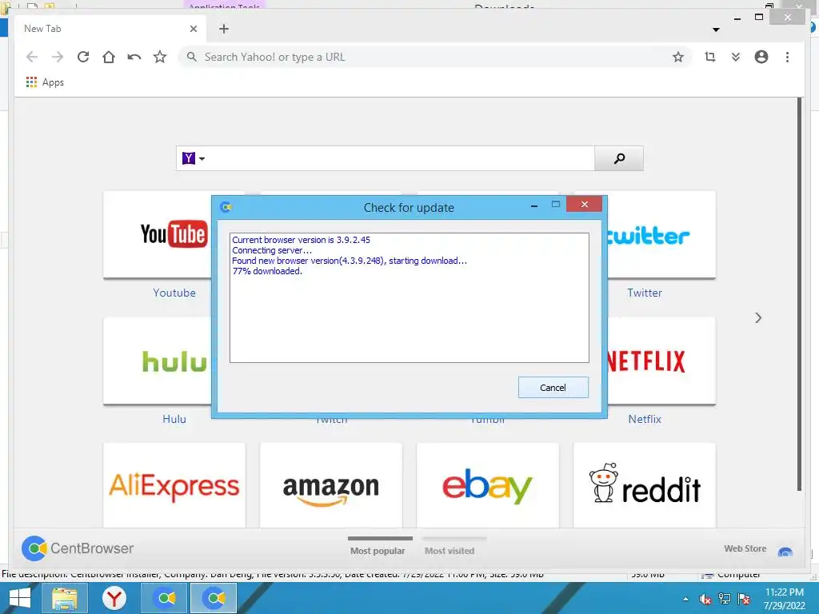Image resolution: width=819 pixels, height=614 pixels.
Task: Go to home page via house icon
Action: tap(109, 57)
